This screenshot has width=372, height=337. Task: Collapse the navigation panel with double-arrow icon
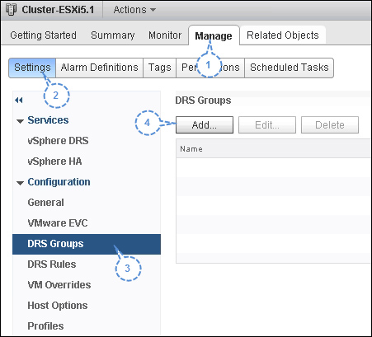pyautogui.click(x=19, y=101)
